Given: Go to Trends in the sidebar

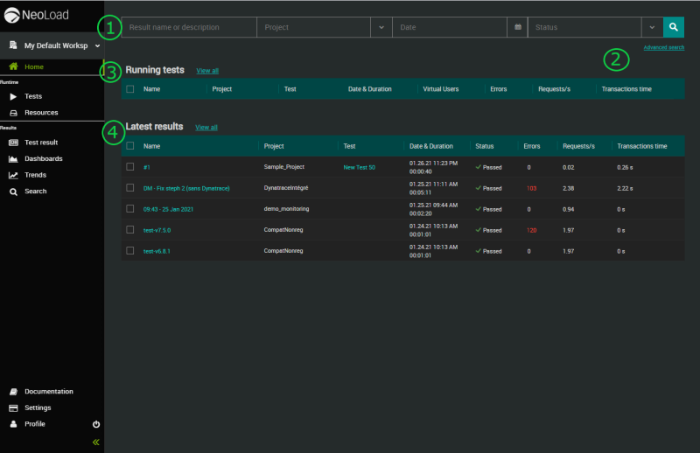Looking at the screenshot, I should tap(35, 175).
